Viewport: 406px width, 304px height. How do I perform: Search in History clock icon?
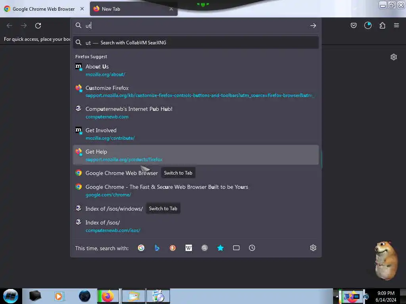[252, 248]
